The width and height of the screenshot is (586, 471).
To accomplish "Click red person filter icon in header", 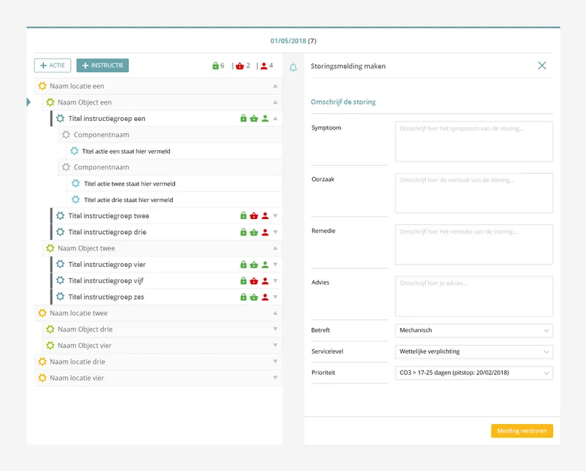I will pyautogui.click(x=264, y=66).
